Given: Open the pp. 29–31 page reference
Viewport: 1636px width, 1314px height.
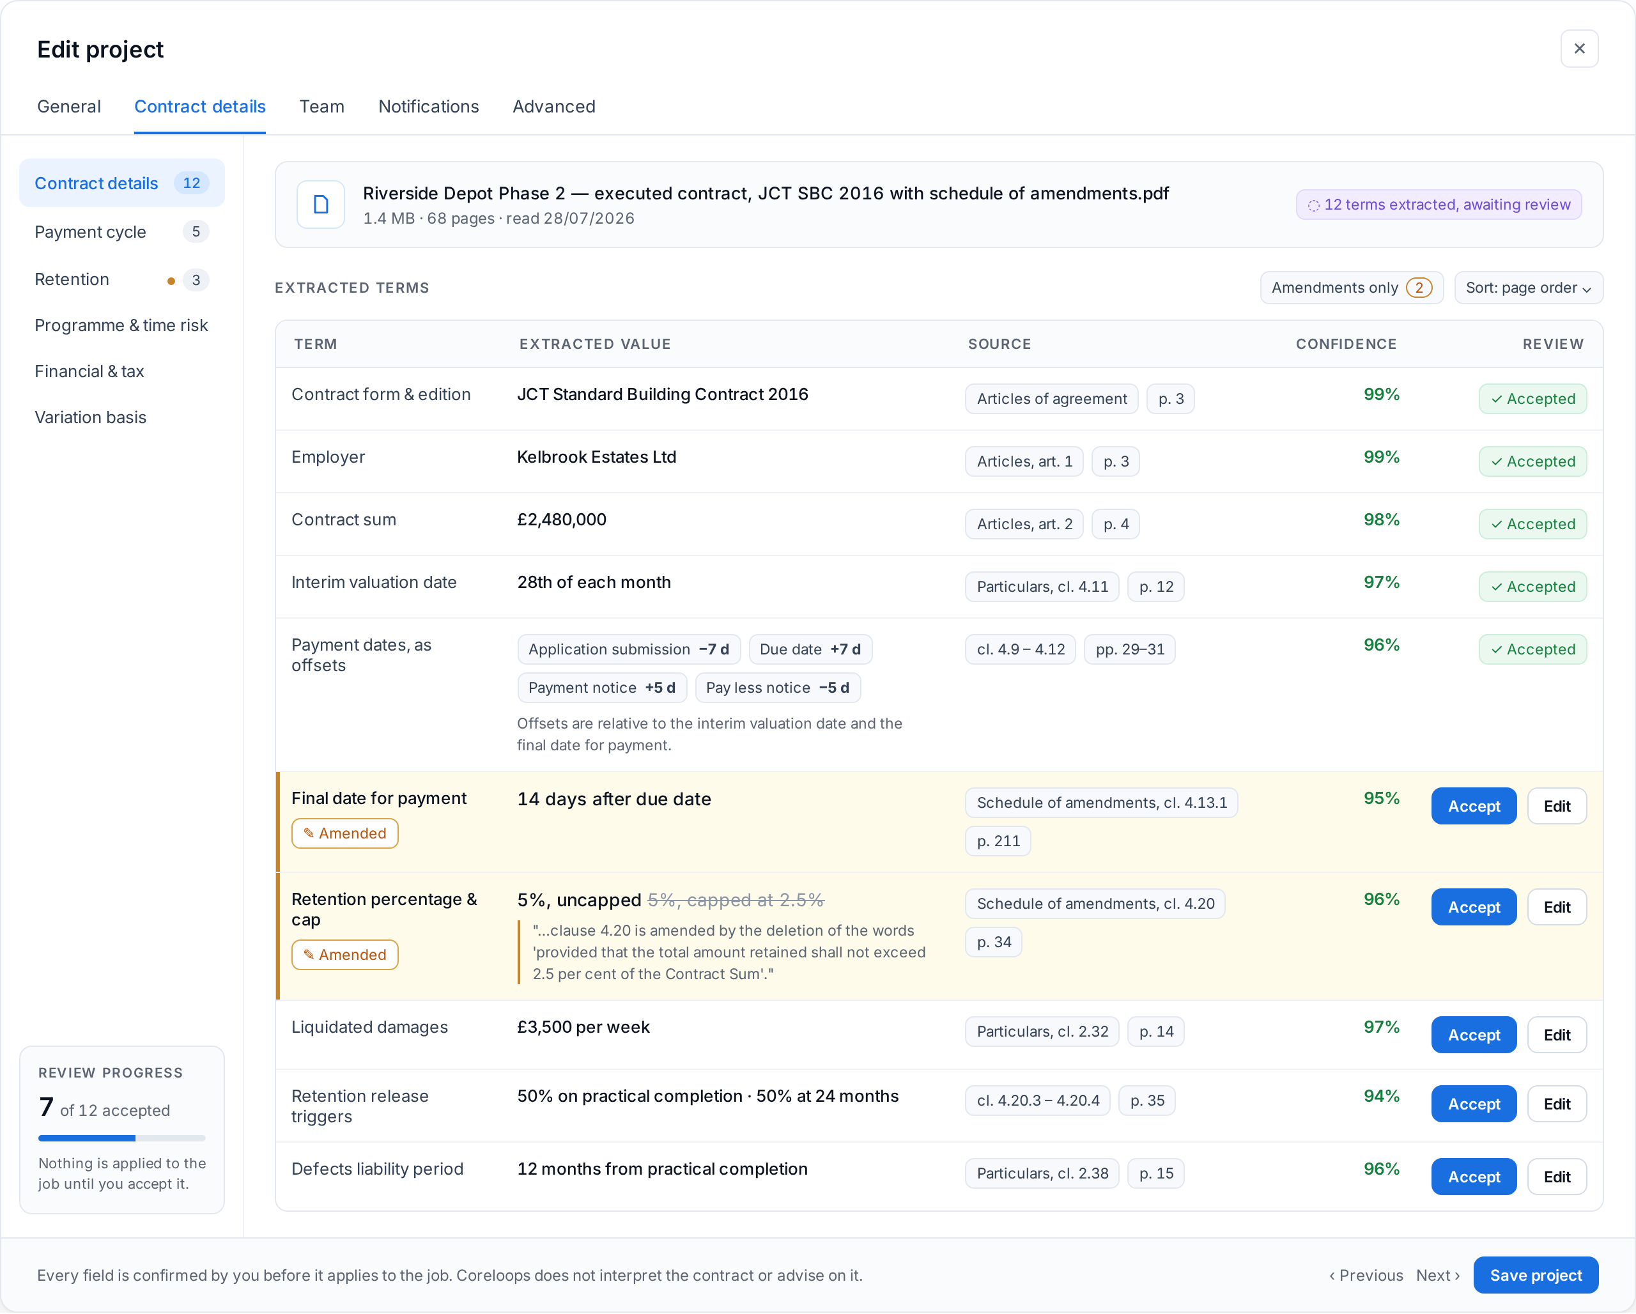Looking at the screenshot, I should click(x=1129, y=649).
